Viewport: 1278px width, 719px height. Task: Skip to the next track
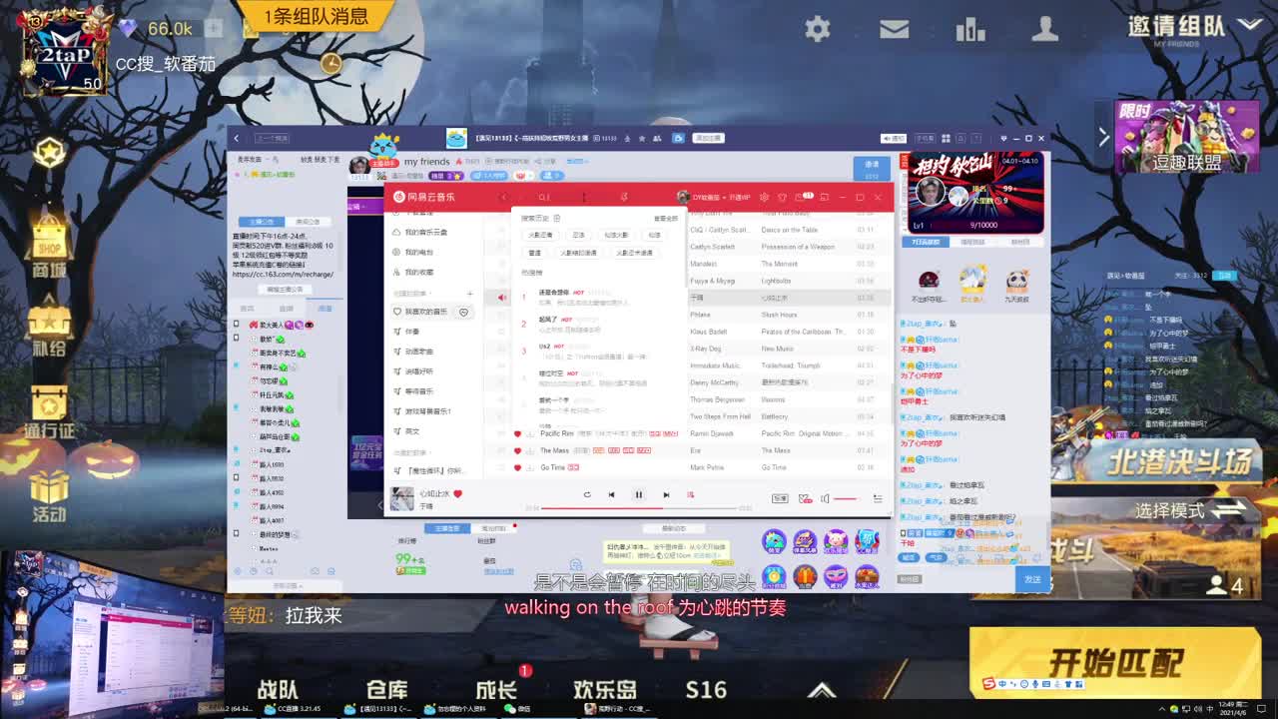666,494
